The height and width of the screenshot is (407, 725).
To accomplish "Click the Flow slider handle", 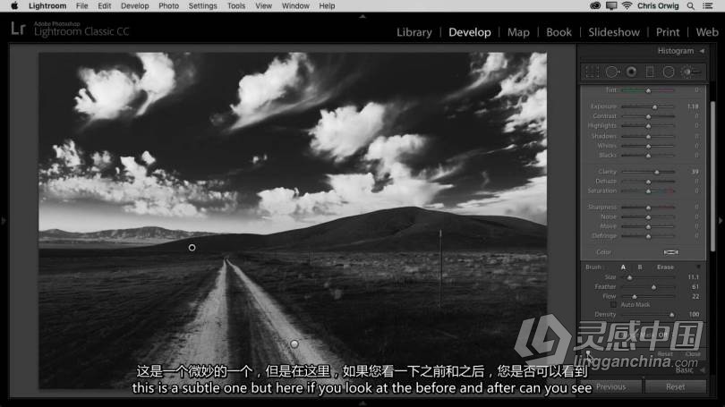I will [635, 297].
